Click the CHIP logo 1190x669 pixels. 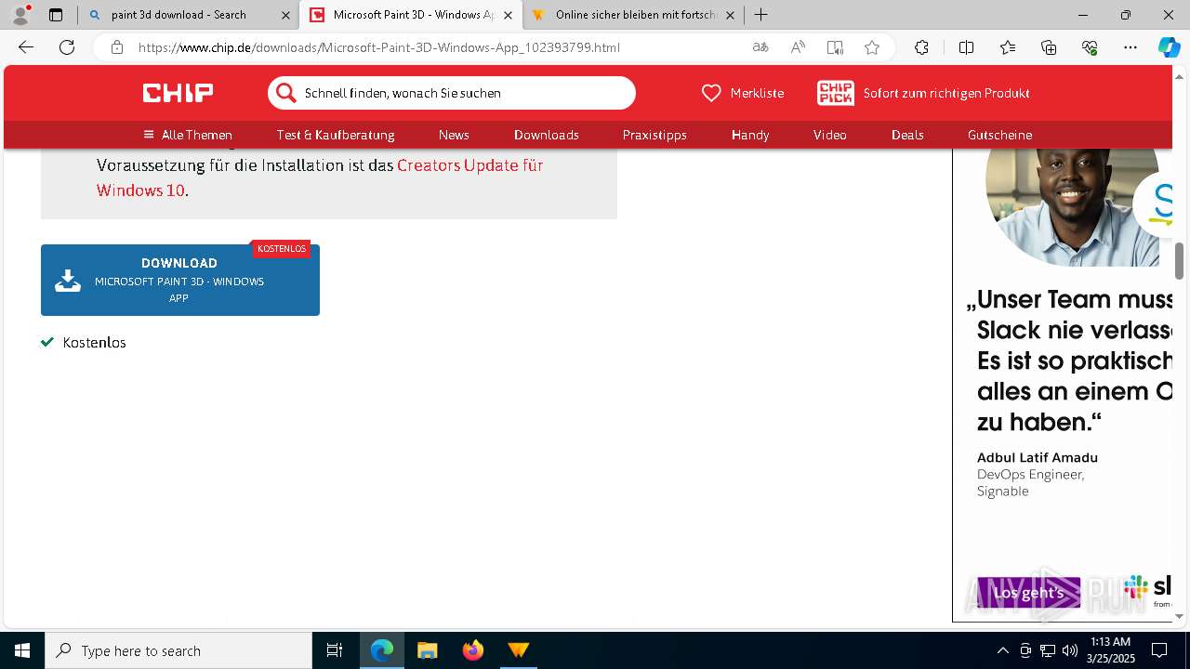[178, 92]
